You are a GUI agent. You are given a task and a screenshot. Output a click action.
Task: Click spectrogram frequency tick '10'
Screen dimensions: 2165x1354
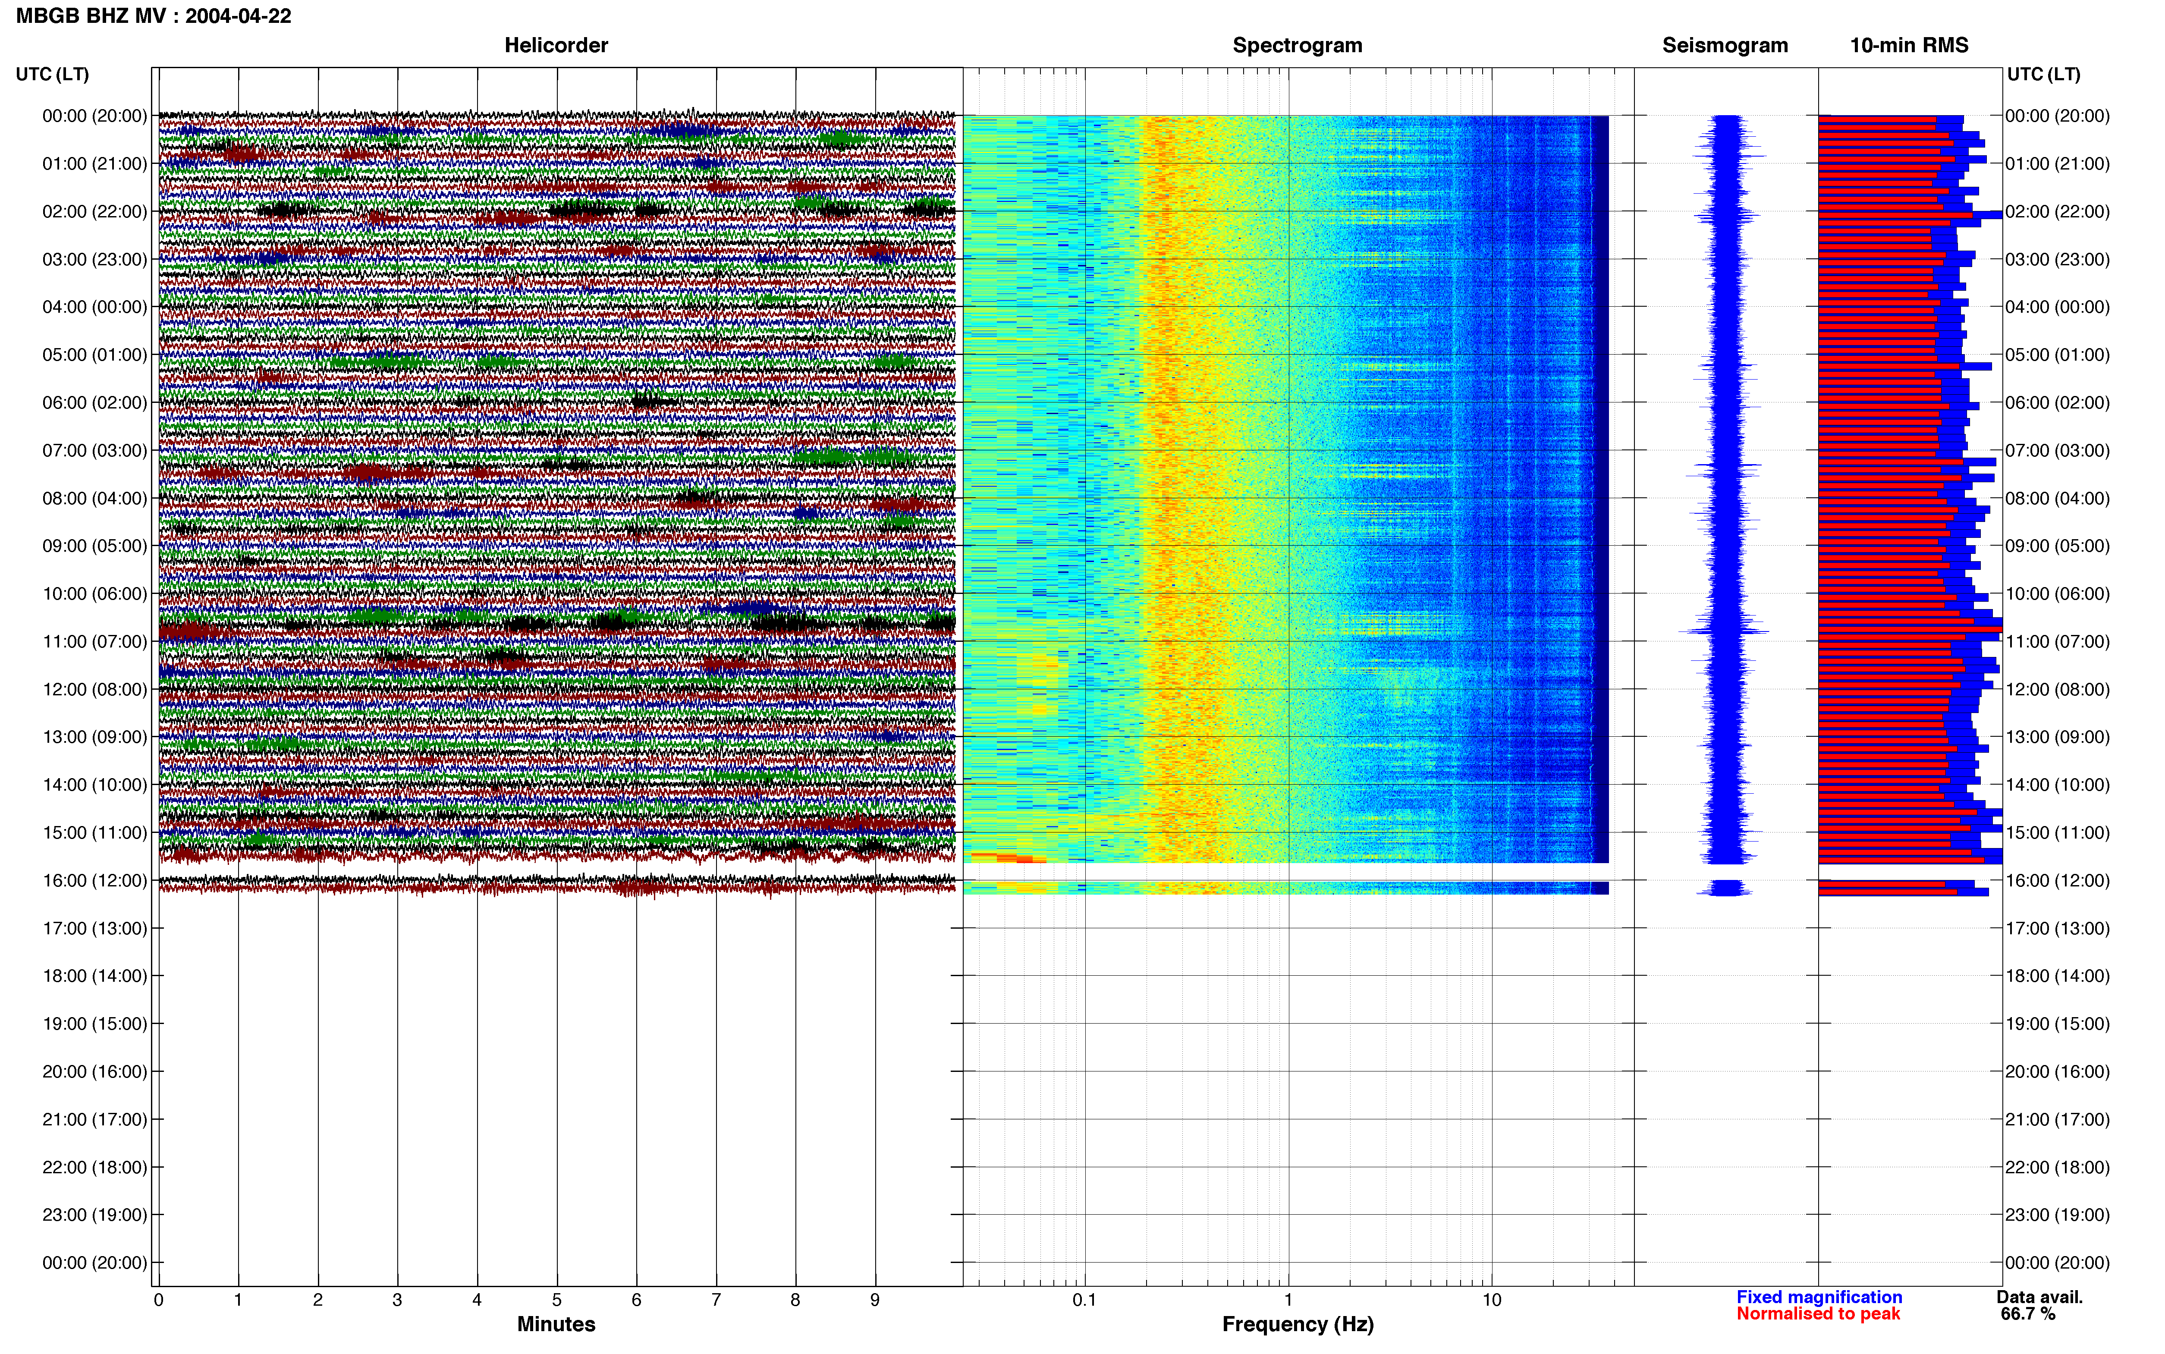pos(1492,1300)
